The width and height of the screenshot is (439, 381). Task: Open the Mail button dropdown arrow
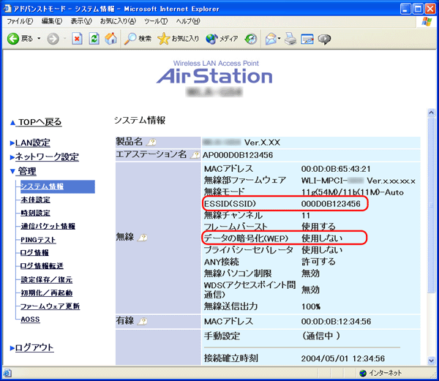[279, 39]
